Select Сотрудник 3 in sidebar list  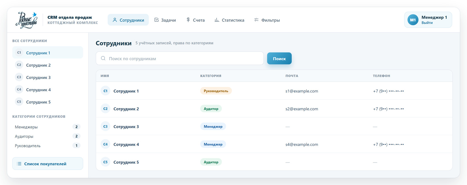(x=48, y=77)
